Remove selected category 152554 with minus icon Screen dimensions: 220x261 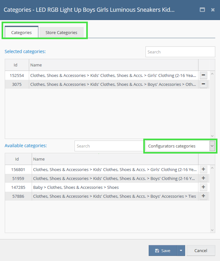(x=203, y=75)
